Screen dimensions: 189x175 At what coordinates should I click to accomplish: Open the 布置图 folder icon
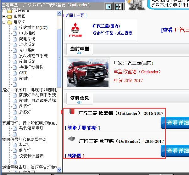click(x=9, y=16)
